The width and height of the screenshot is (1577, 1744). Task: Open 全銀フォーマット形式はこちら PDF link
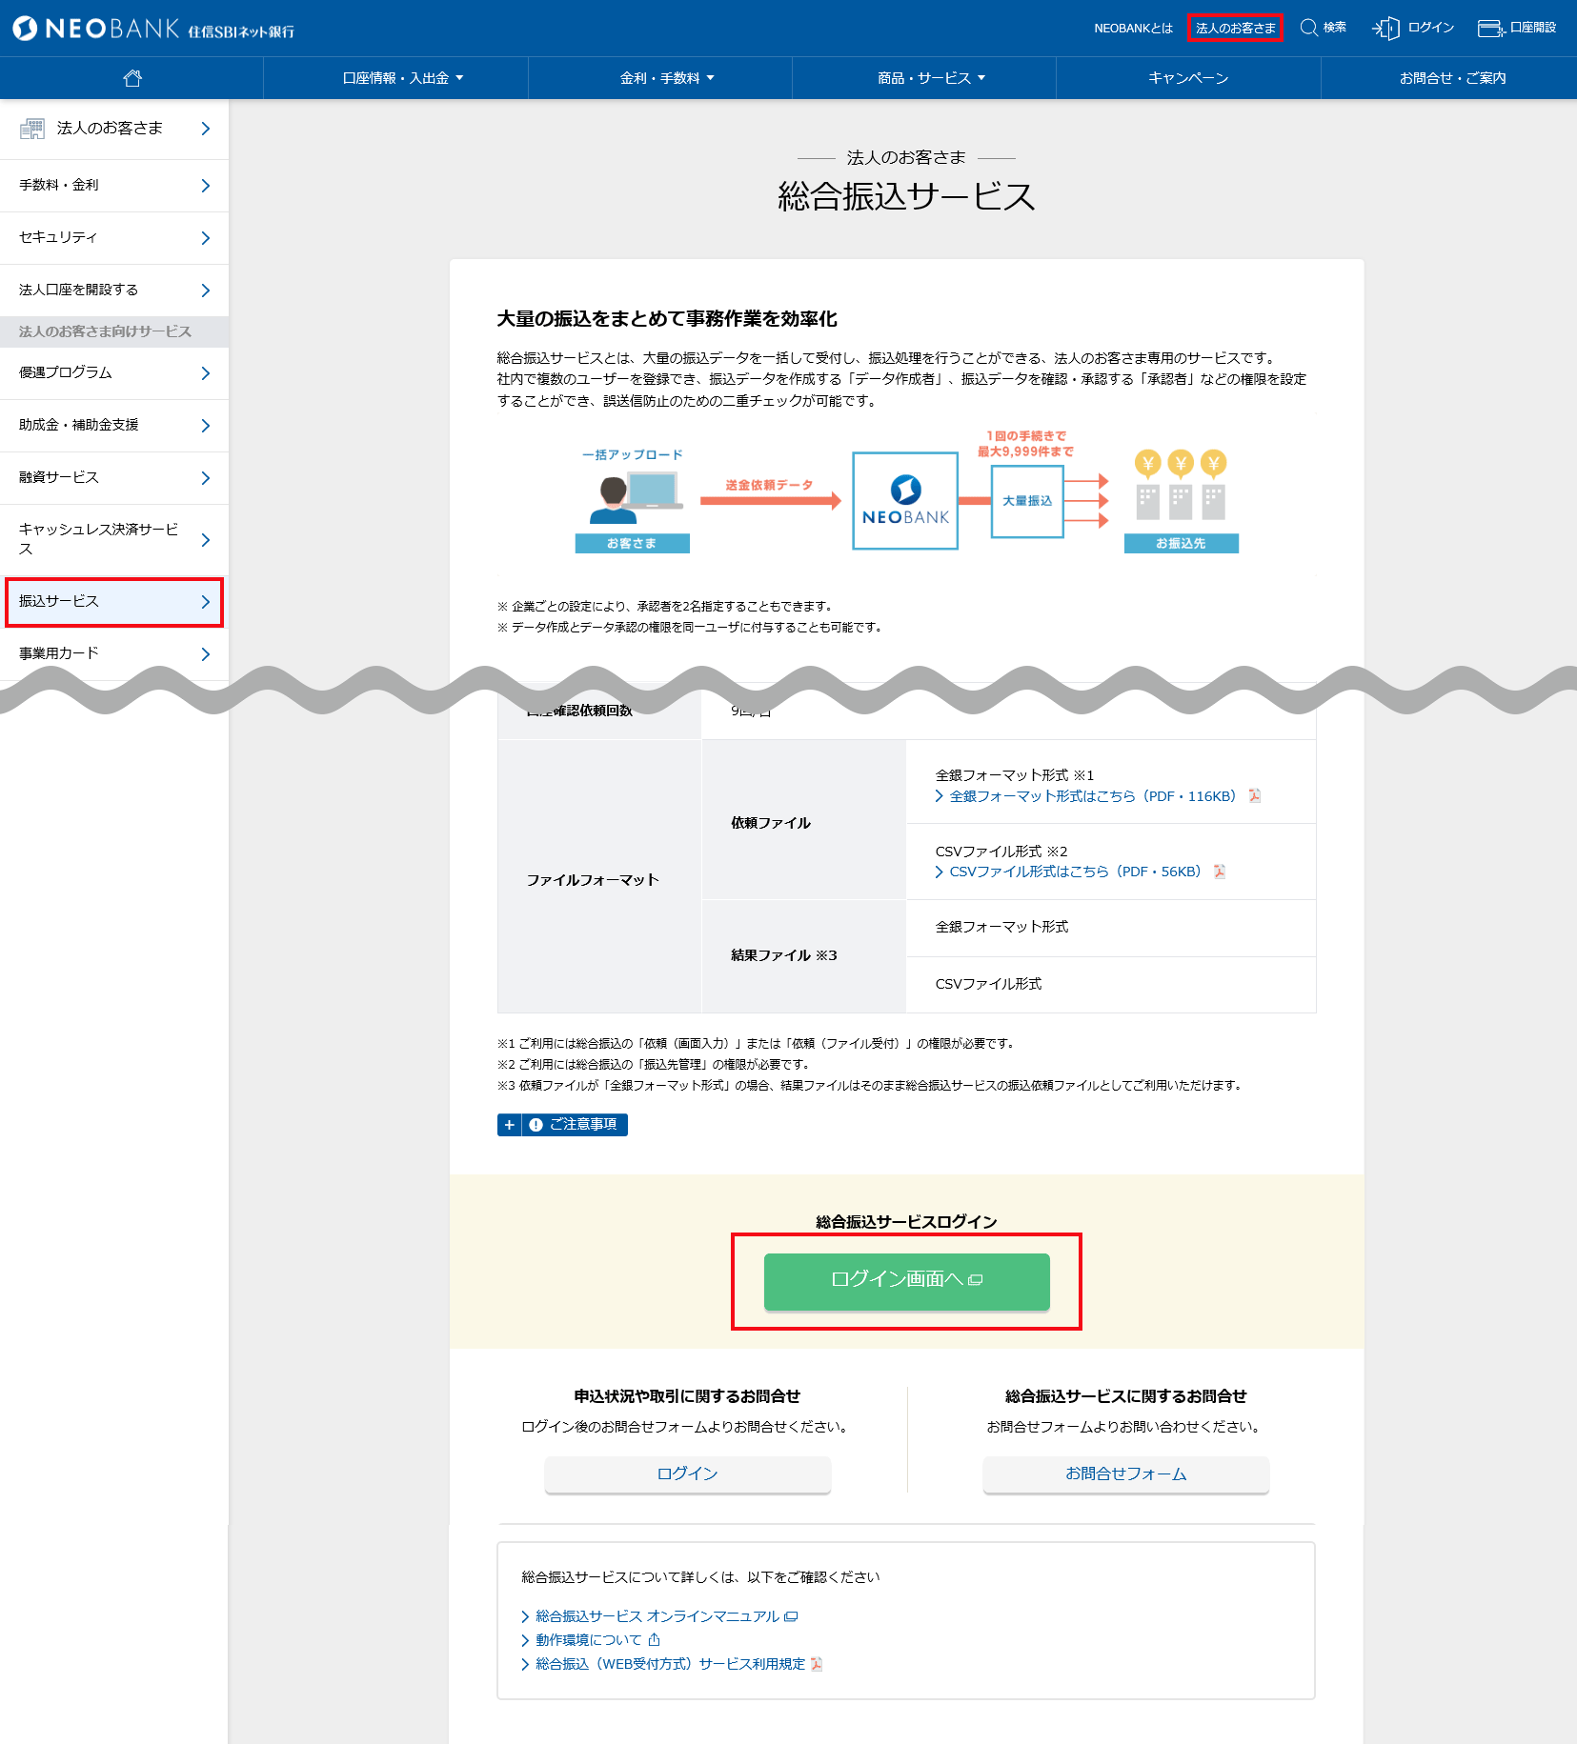click(x=1093, y=796)
